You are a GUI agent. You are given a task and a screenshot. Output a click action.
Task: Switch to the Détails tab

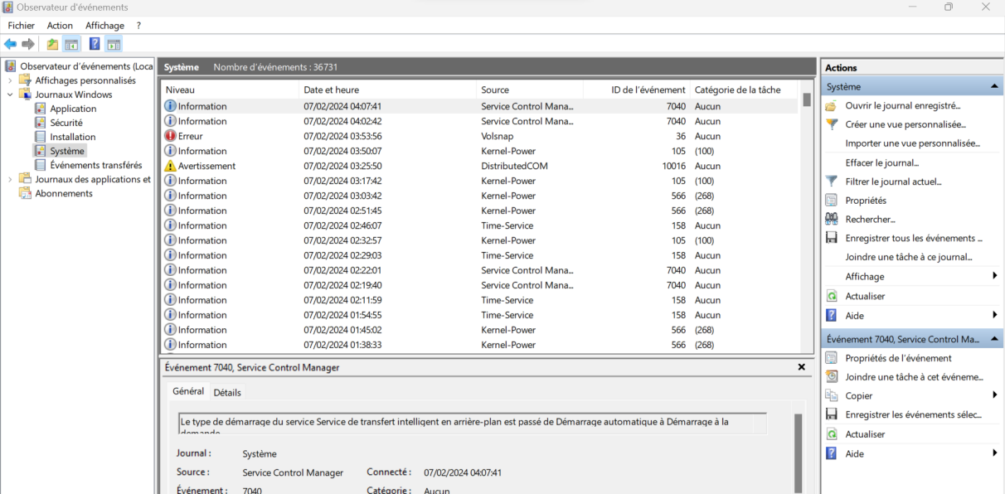point(227,392)
